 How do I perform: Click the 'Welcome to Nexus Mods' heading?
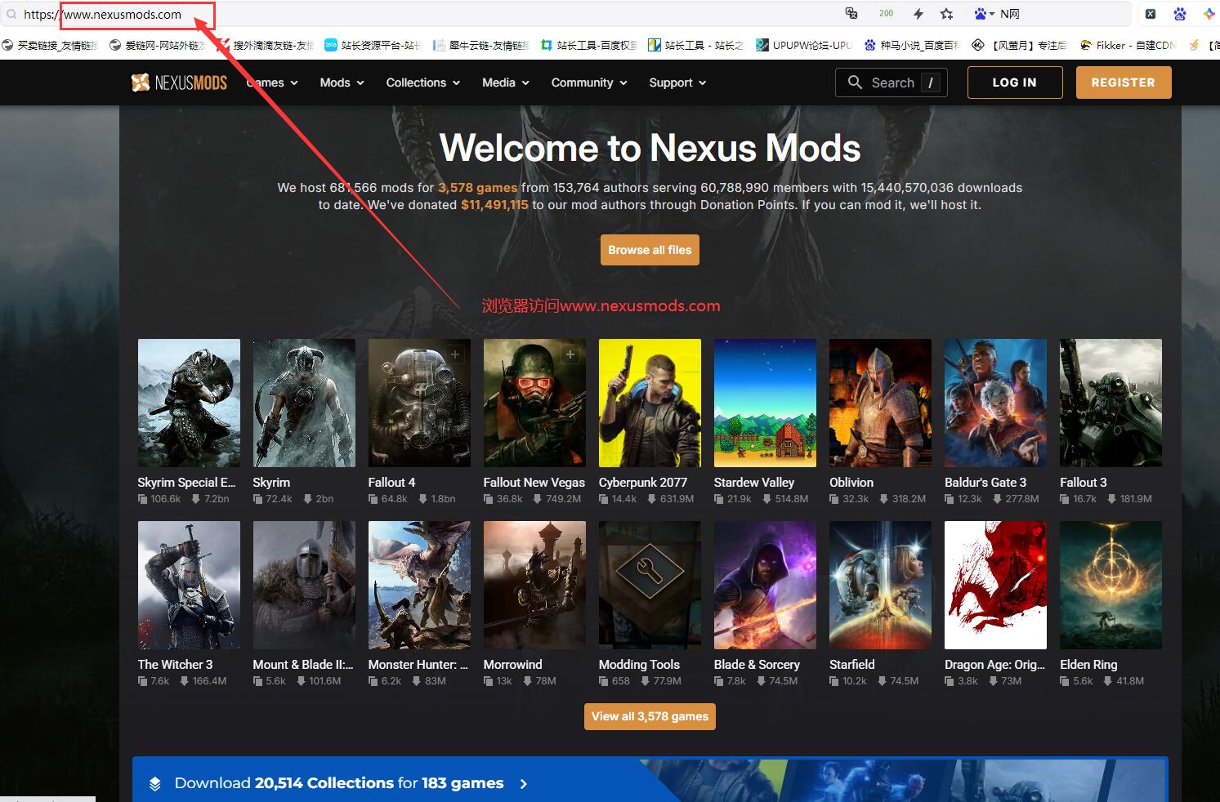click(650, 148)
